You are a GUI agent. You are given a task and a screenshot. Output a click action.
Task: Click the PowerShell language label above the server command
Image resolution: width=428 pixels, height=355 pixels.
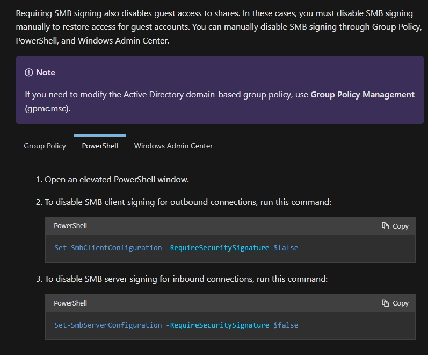[x=70, y=303]
